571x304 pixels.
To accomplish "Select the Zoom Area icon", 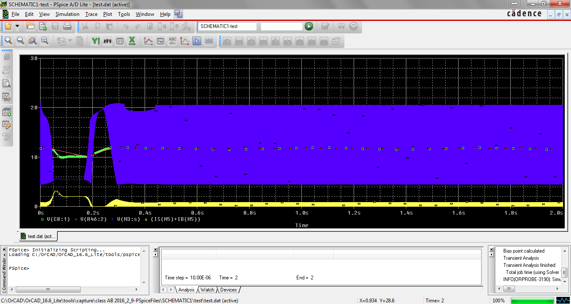I will [33, 41].
